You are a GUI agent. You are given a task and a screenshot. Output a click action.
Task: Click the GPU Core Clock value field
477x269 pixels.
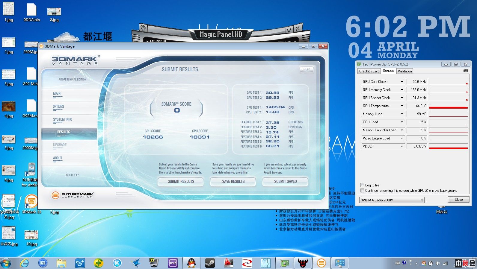click(x=417, y=82)
